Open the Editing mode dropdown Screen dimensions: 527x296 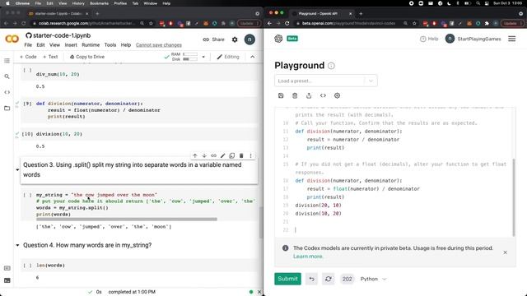[x=228, y=57]
